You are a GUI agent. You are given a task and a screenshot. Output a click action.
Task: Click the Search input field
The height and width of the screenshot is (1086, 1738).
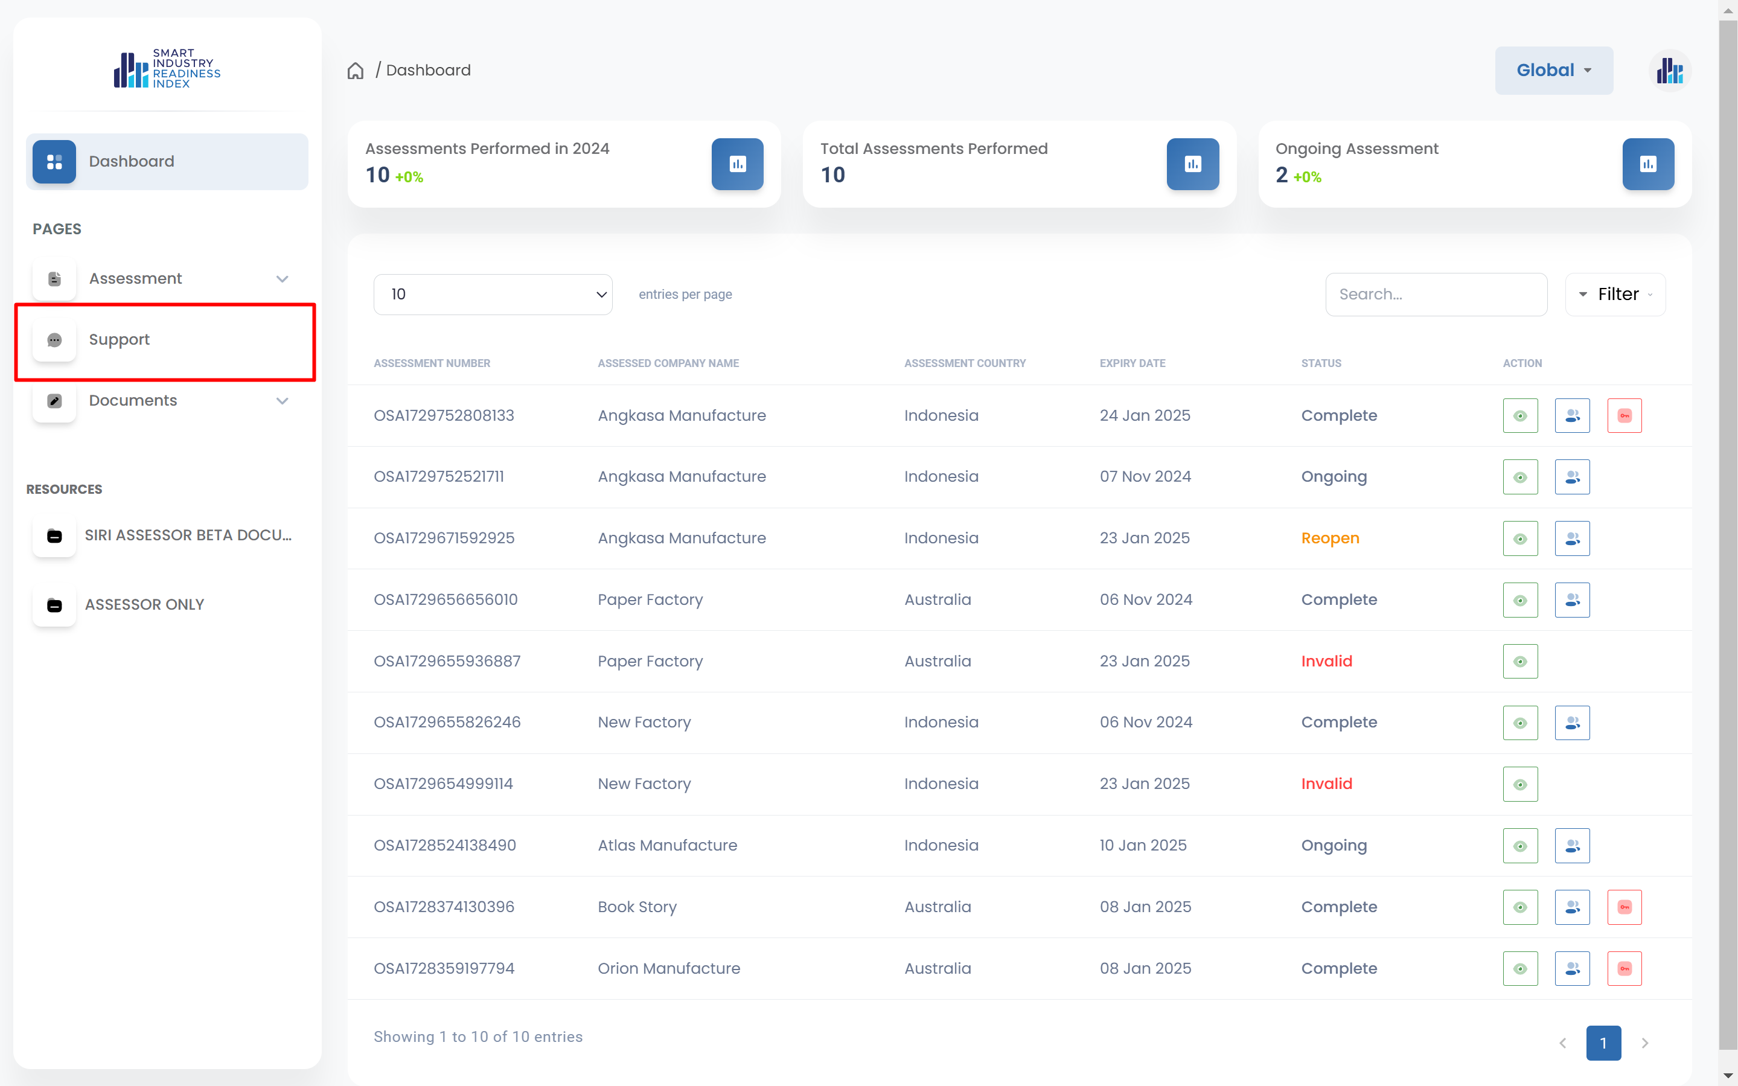(1435, 295)
